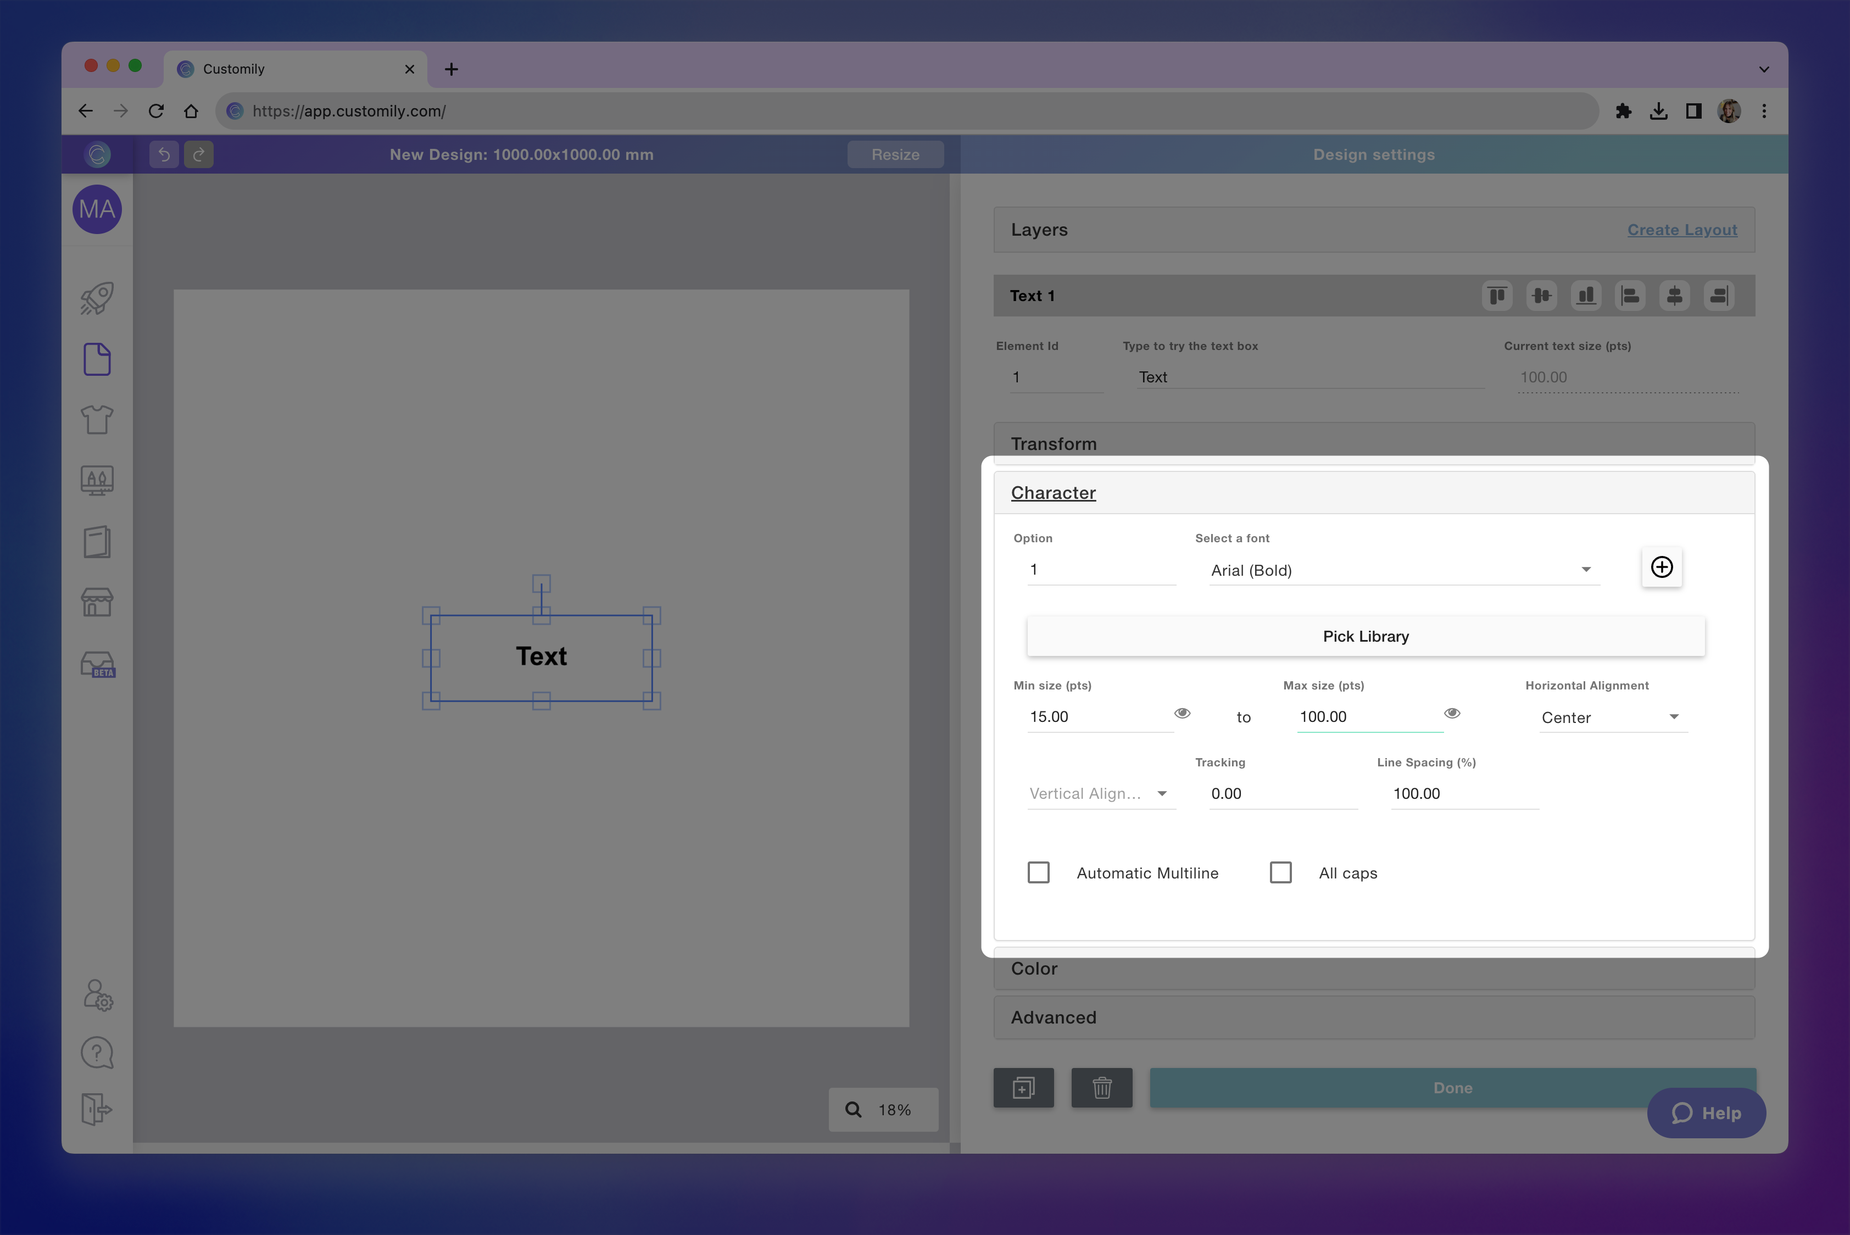Click the trash delete layer icon

click(1102, 1088)
